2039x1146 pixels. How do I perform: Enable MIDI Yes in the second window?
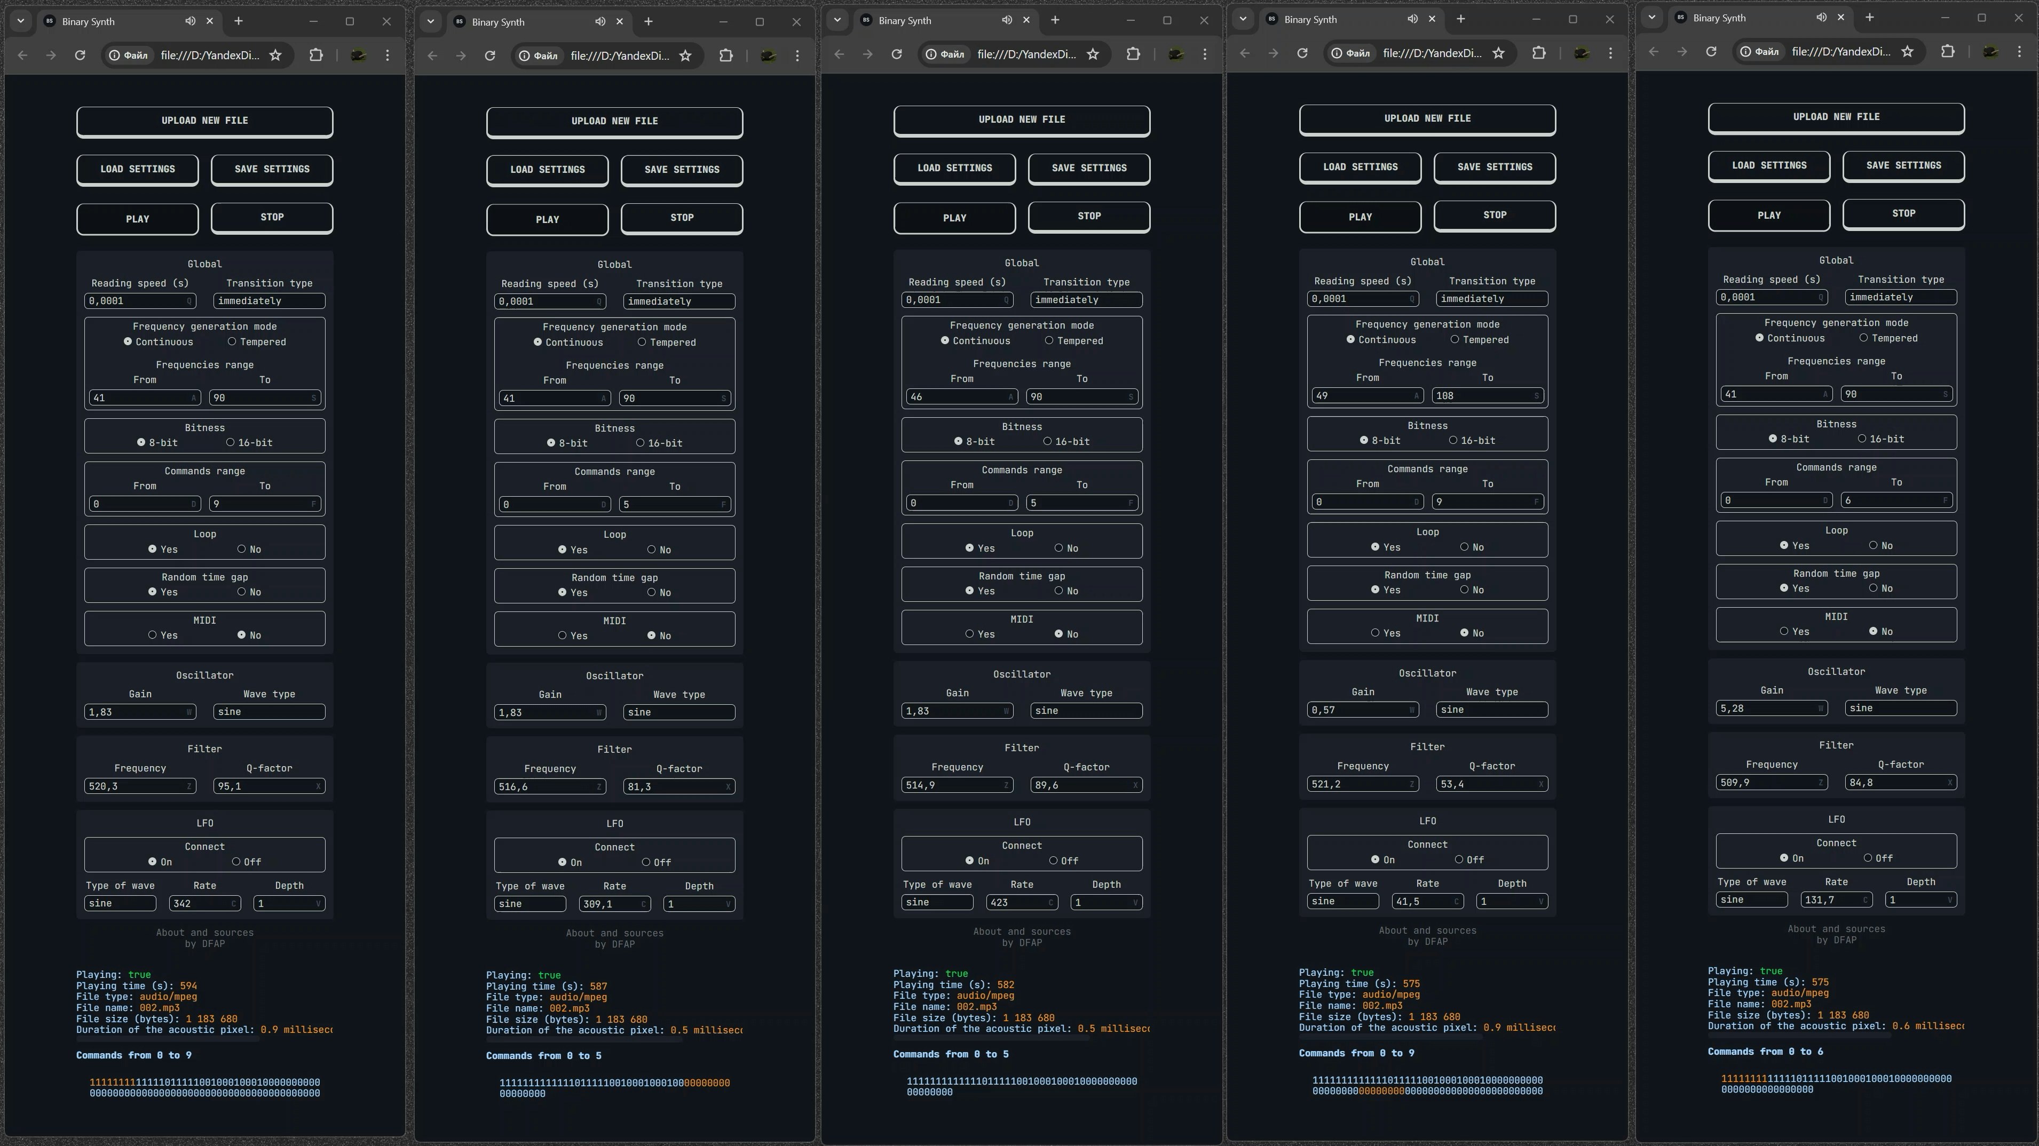point(562,635)
